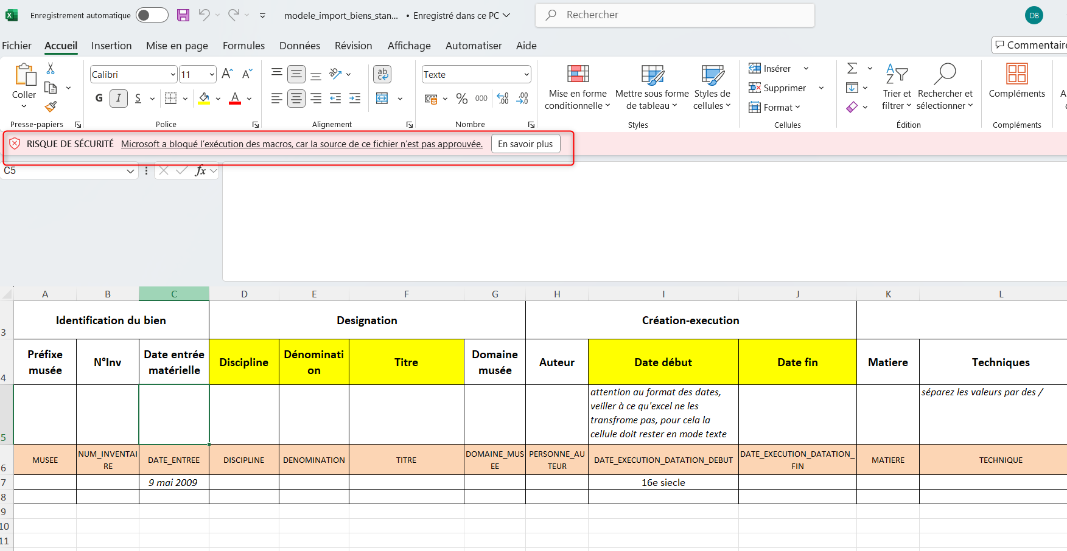The width and height of the screenshot is (1067, 551).
Task: Toggle italic formatting button
Action: [x=119, y=98]
